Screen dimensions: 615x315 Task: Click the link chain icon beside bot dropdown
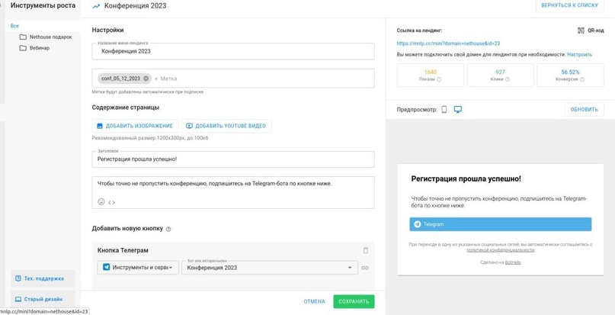(x=365, y=268)
